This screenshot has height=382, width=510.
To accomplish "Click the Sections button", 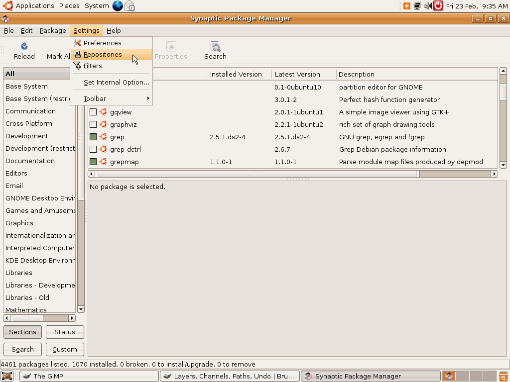I will pos(22,332).
